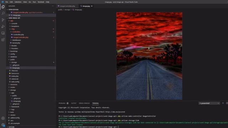Expand the config folder
The width and height of the screenshot is (228, 128).
[x=12, y=54]
